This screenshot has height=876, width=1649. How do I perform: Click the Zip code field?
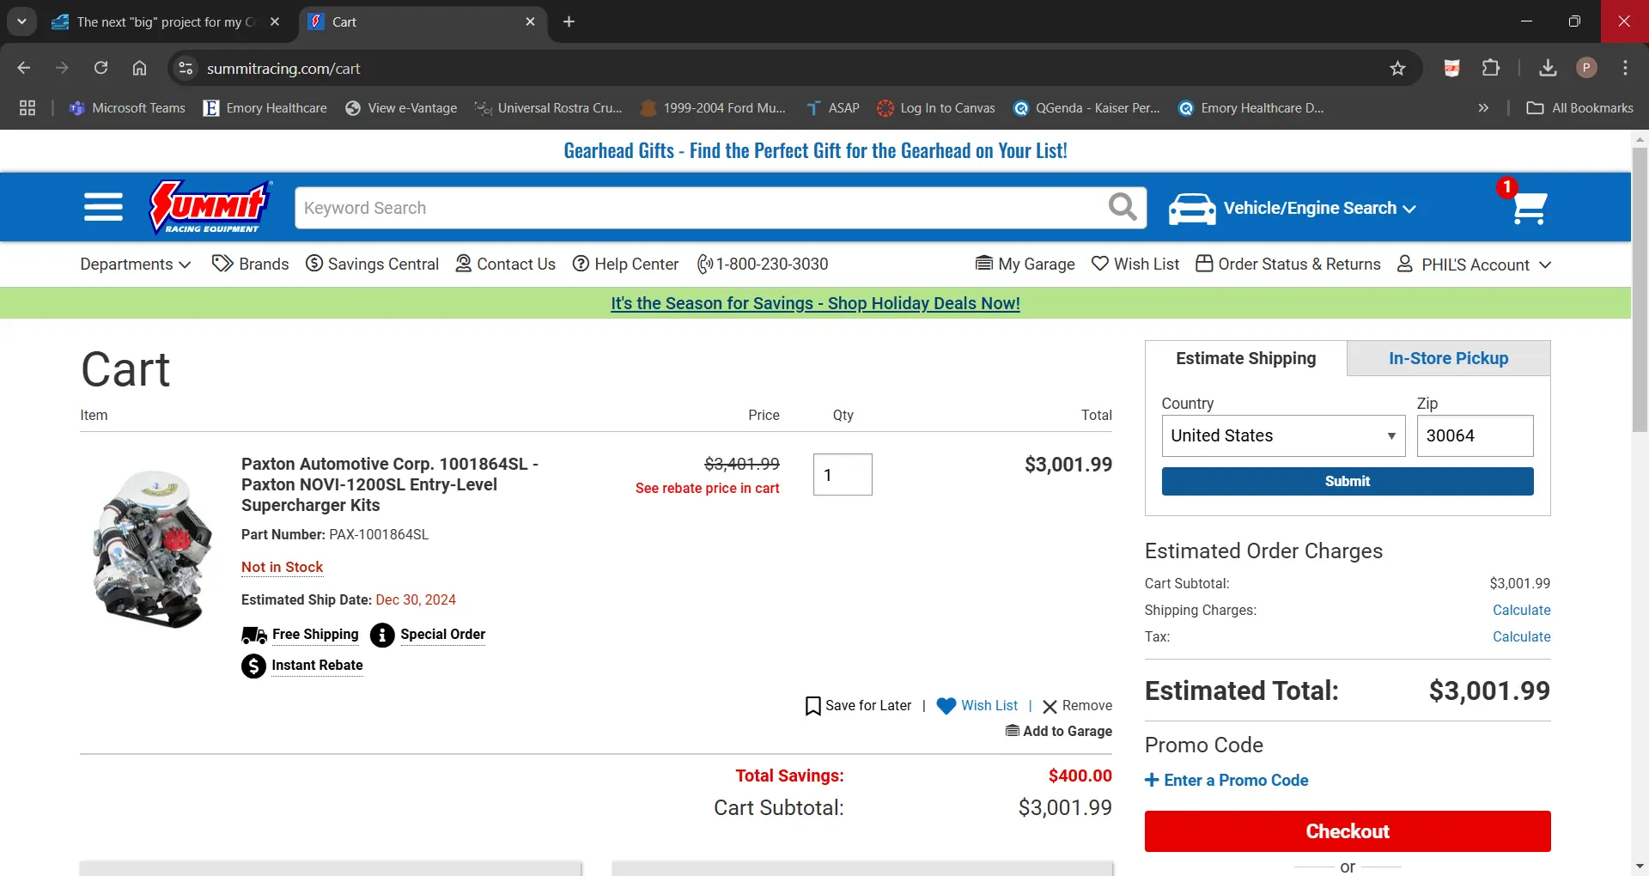[x=1475, y=436]
